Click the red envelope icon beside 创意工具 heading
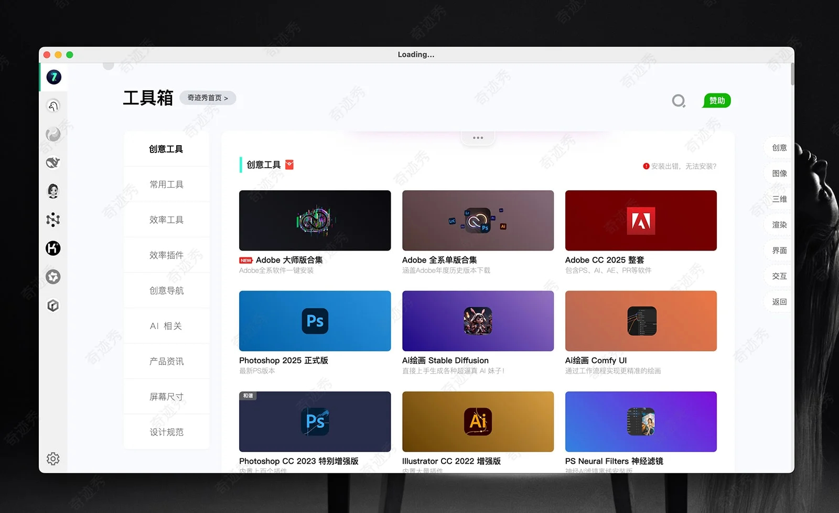The image size is (839, 513). (x=288, y=165)
